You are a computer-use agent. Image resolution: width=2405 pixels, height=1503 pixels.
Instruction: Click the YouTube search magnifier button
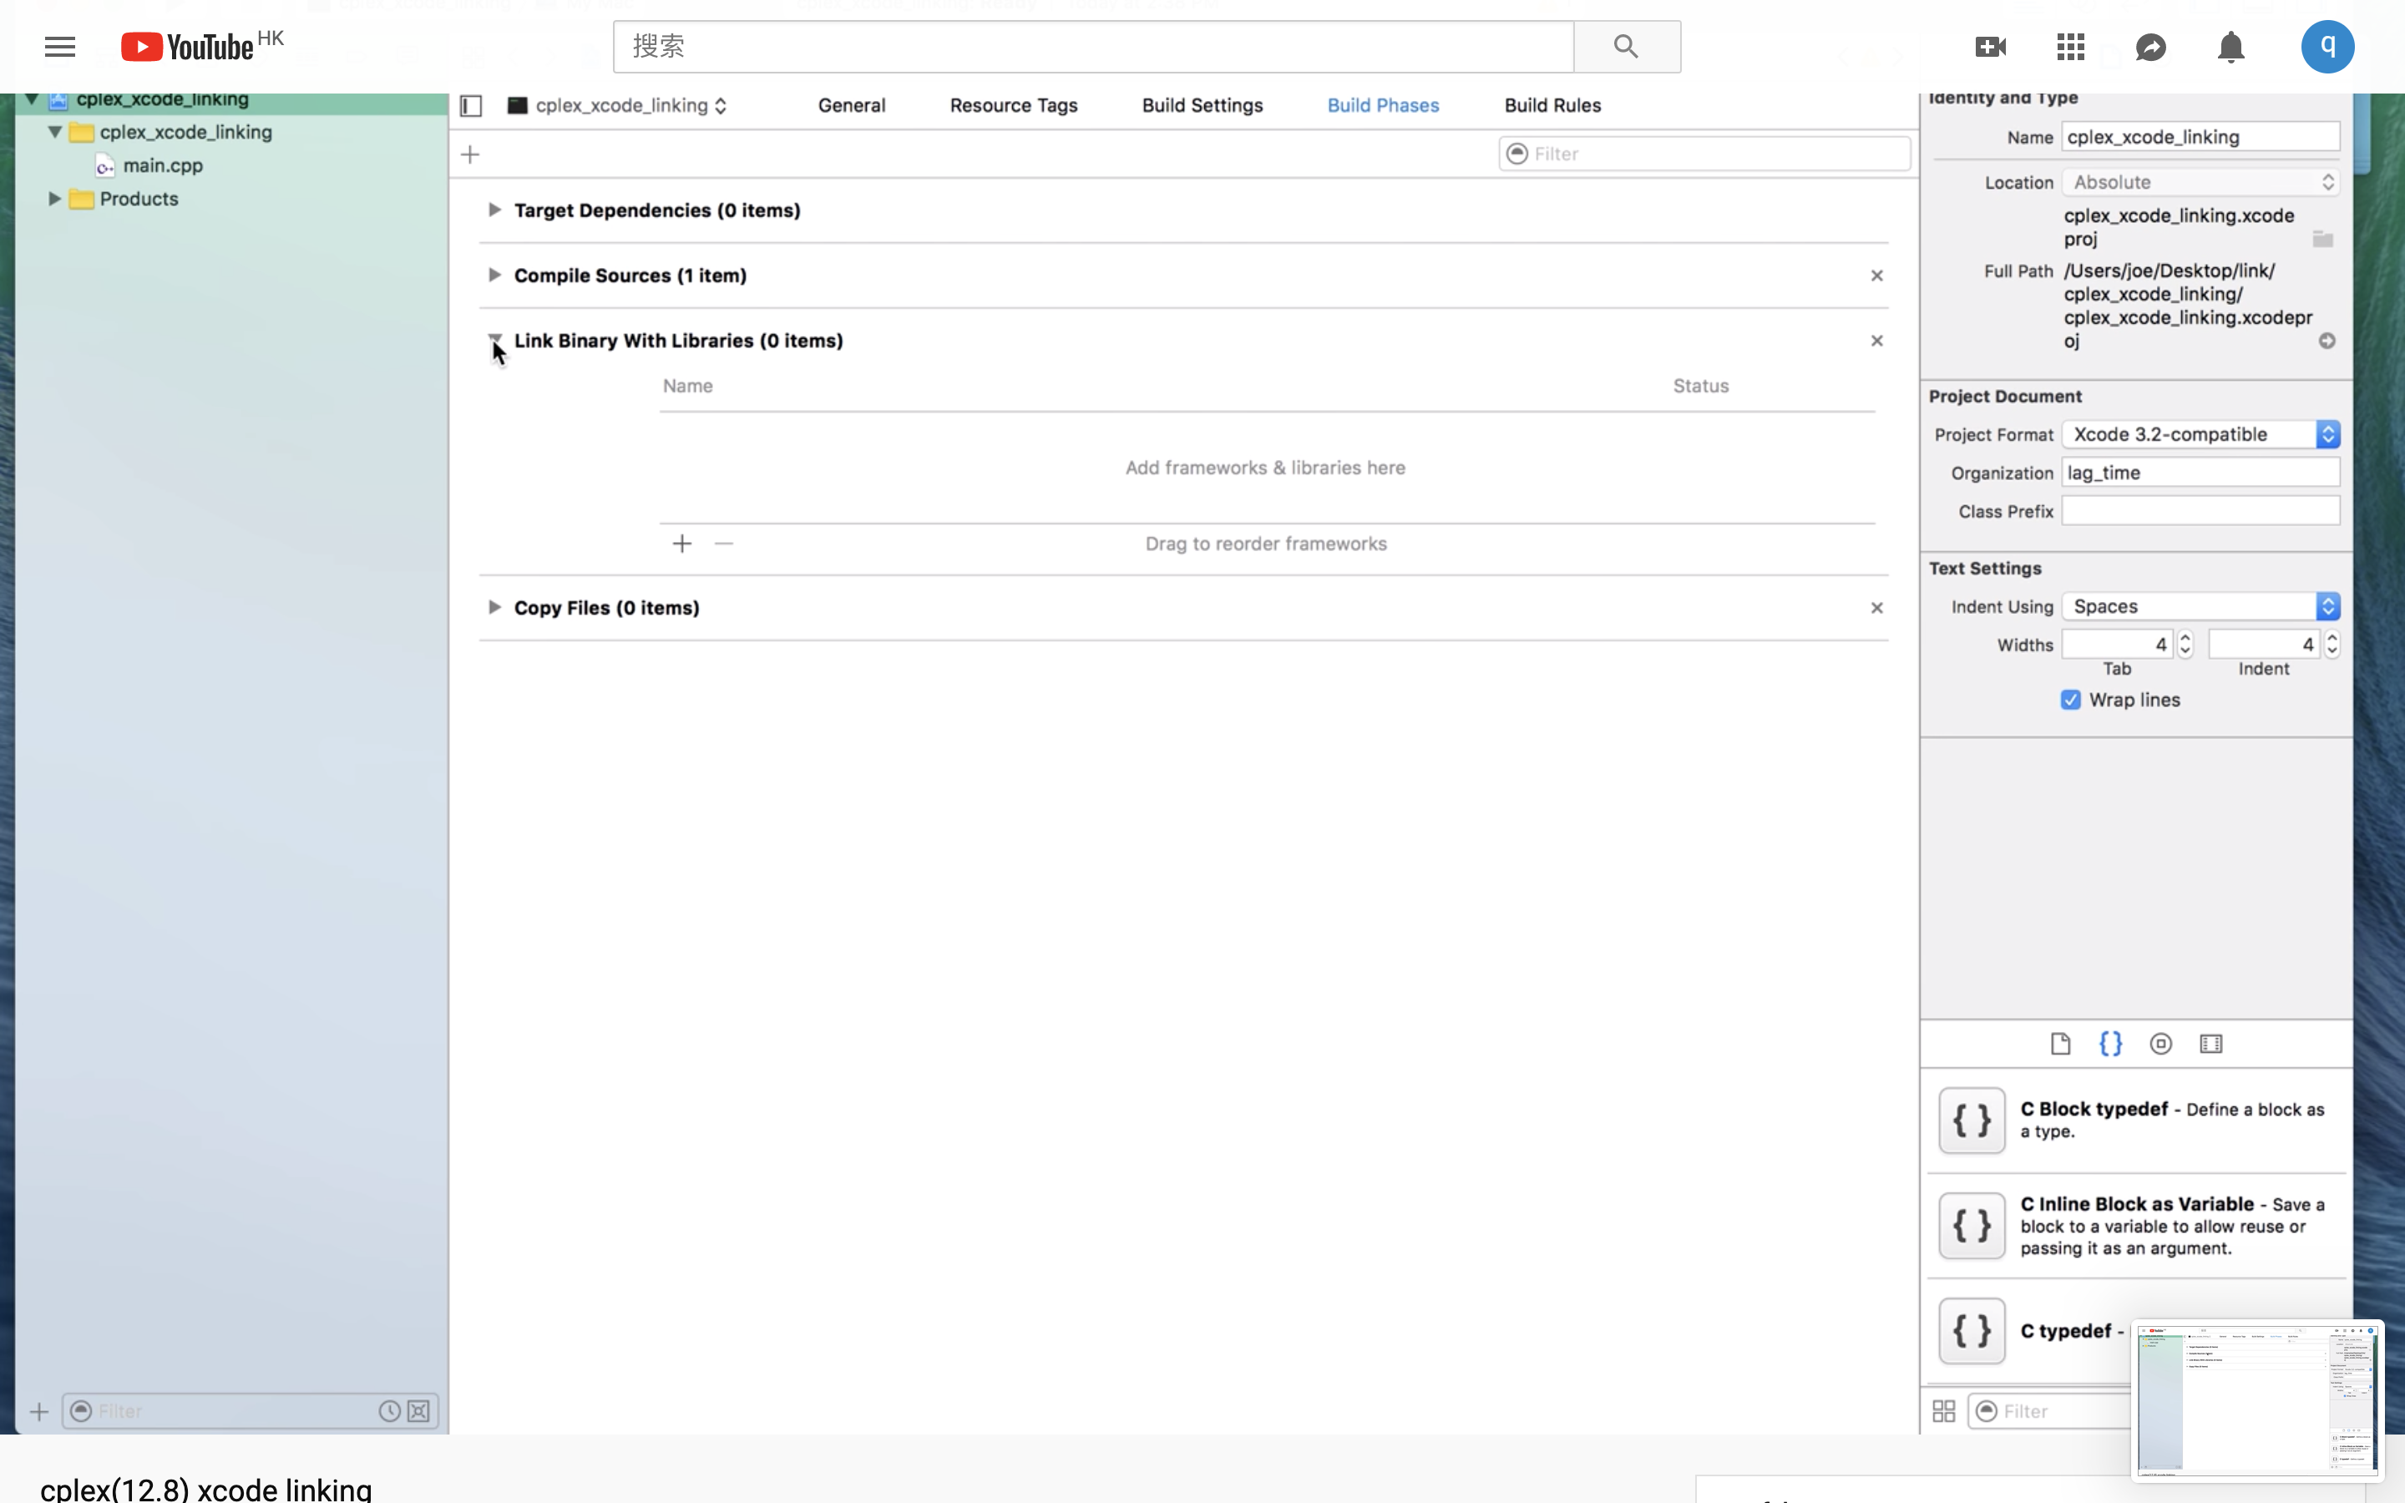tap(1626, 47)
